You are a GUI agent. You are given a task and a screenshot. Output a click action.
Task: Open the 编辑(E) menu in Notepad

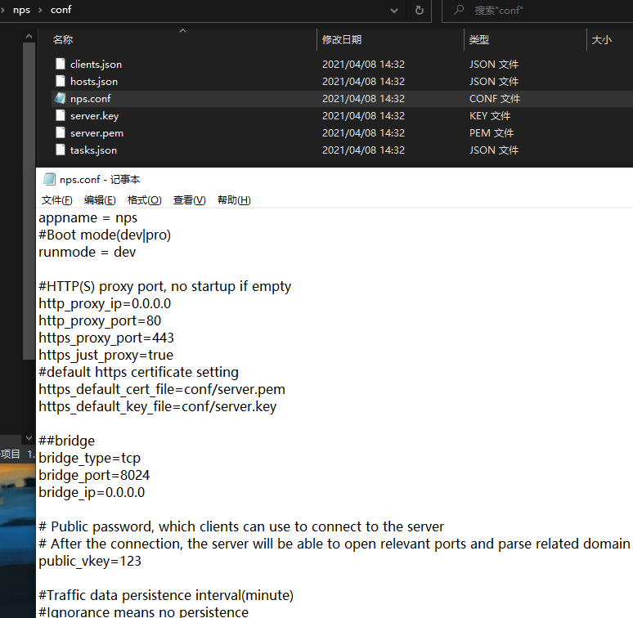[100, 200]
